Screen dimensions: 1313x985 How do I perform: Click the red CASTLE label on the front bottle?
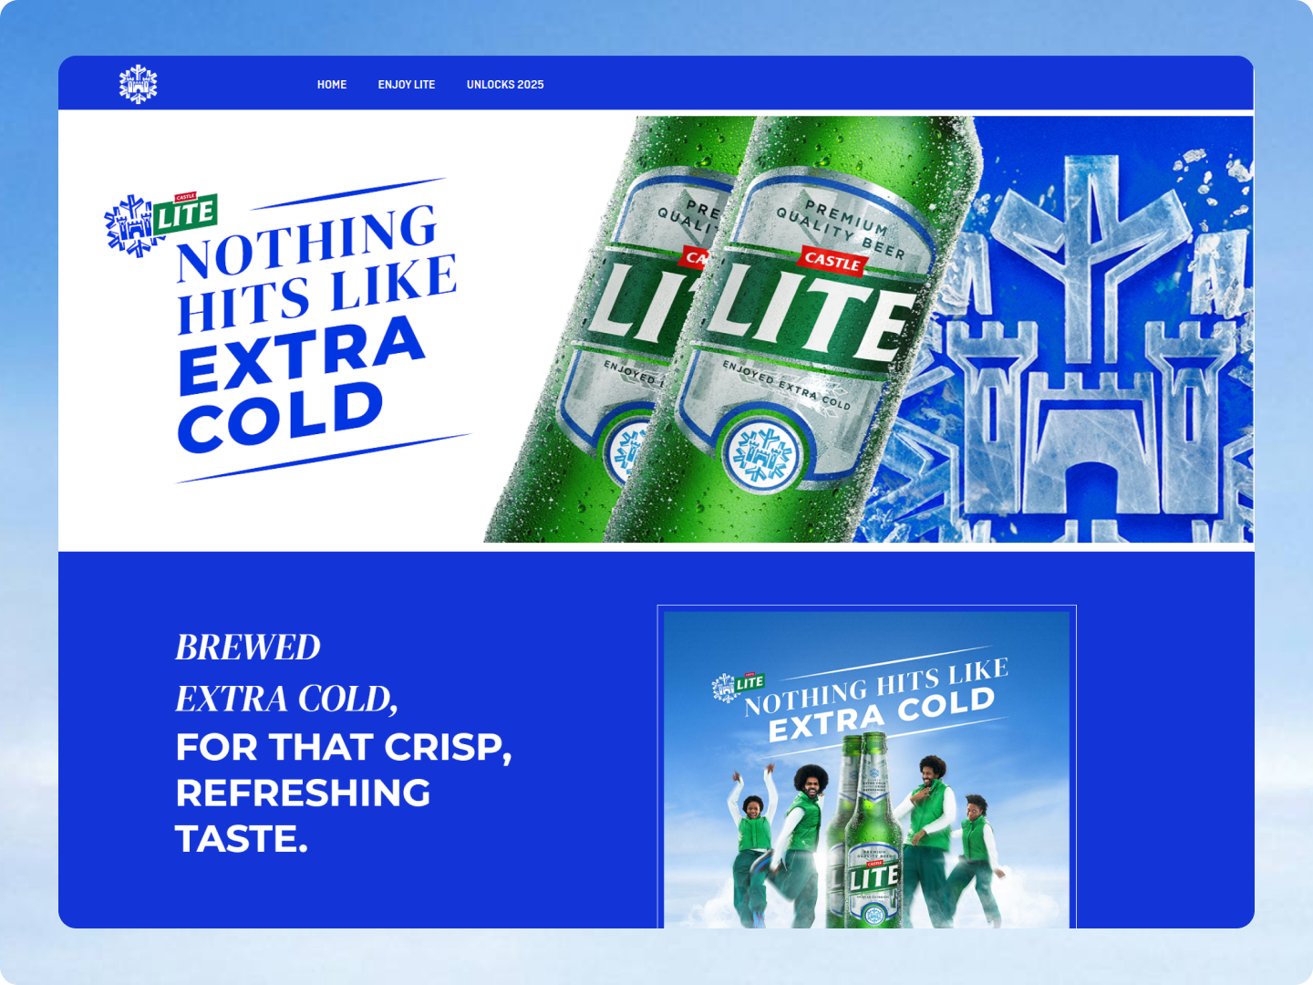click(832, 261)
